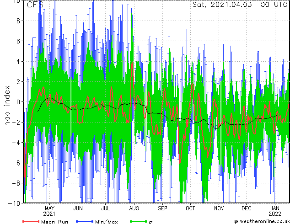Click the sigma symbol legend label
This screenshot has height=224, width=290.
click(150, 222)
